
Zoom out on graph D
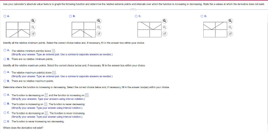click(230, 27)
